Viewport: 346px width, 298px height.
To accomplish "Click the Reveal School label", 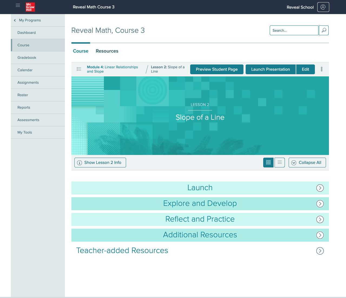I will tap(300, 7).
